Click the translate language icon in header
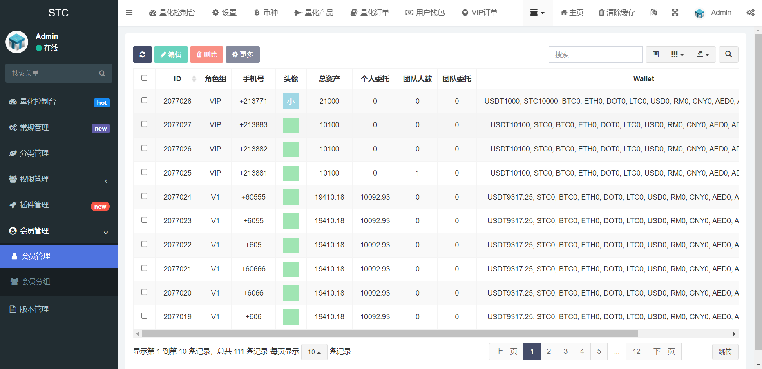Viewport: 762px width, 369px height. point(654,13)
